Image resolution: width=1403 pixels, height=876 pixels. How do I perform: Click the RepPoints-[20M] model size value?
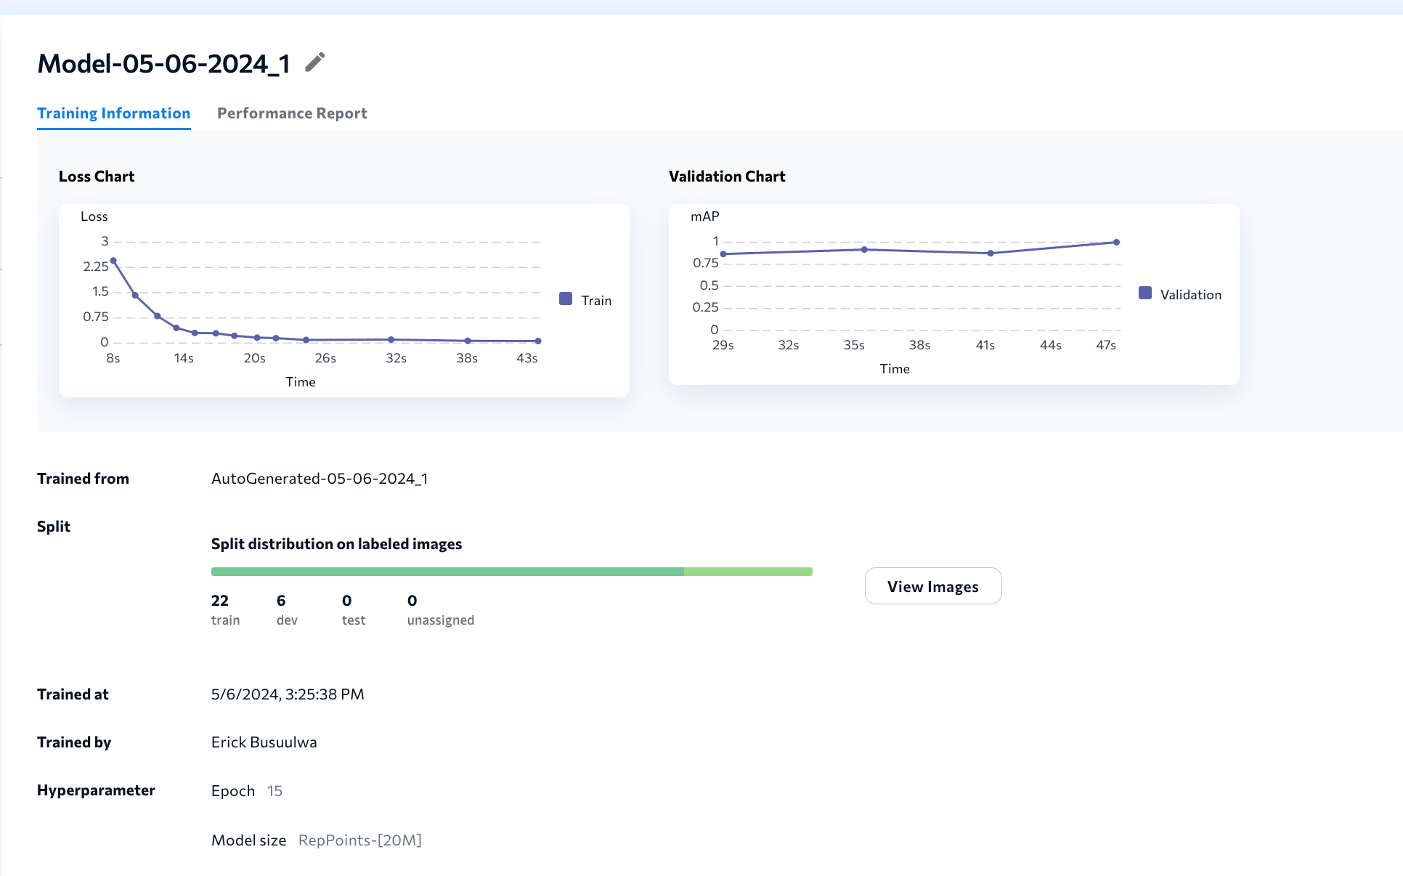359,840
